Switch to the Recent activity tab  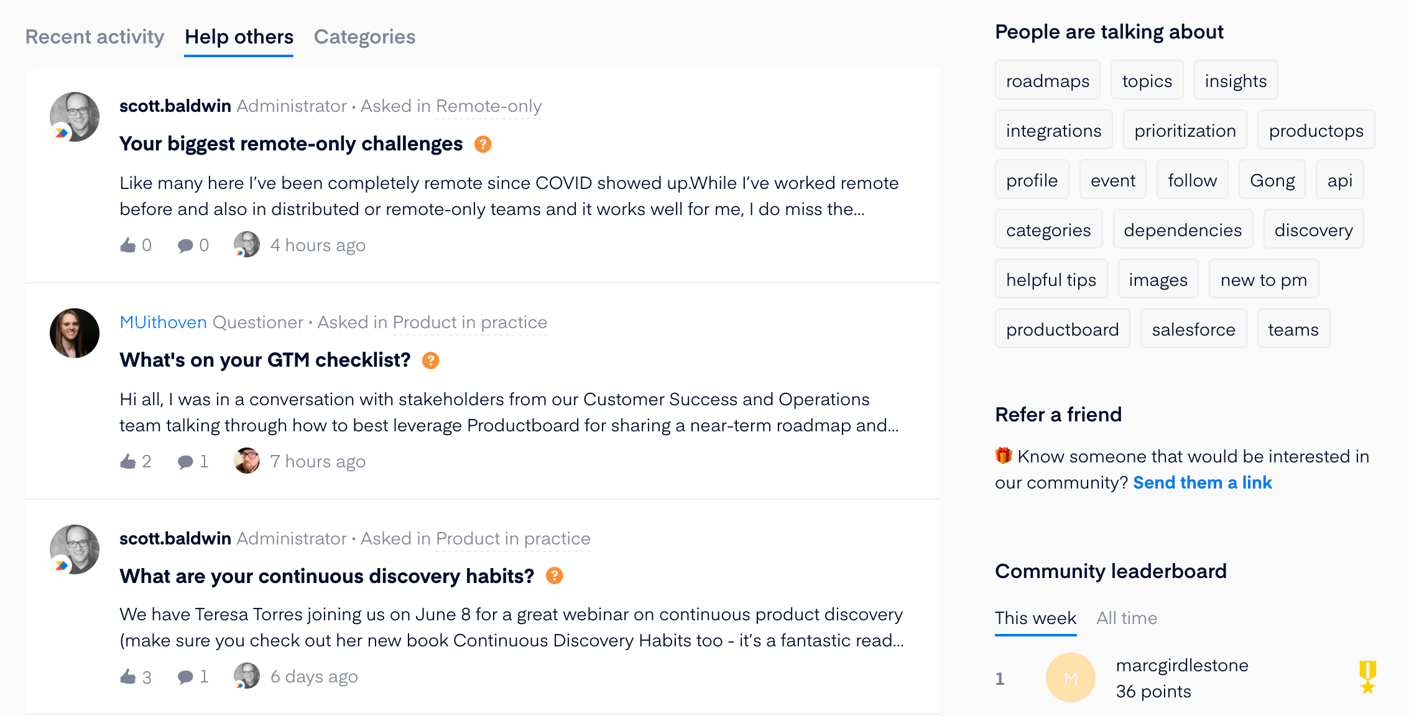pos(95,37)
